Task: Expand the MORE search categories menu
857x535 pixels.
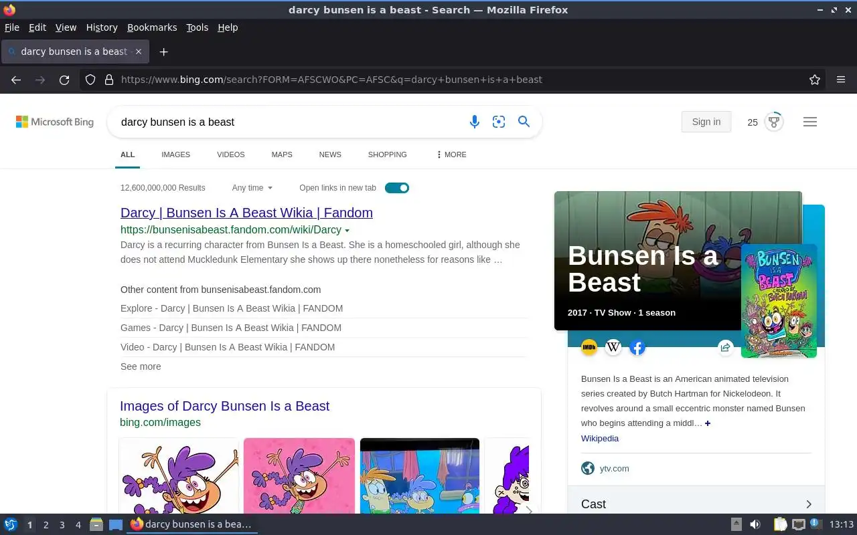Action: click(x=451, y=154)
